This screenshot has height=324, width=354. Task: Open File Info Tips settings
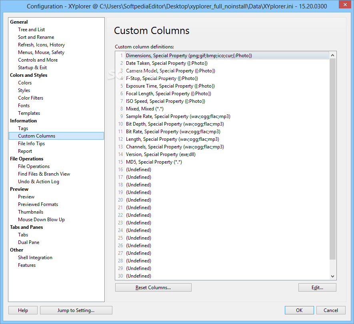(x=31, y=144)
